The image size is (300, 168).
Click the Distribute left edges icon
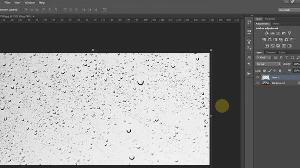84,10
